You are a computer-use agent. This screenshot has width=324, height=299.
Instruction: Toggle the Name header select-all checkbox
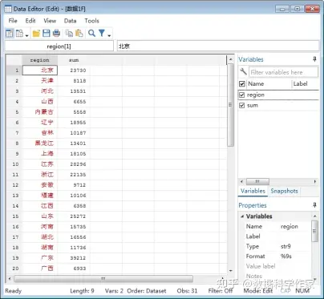(242, 84)
